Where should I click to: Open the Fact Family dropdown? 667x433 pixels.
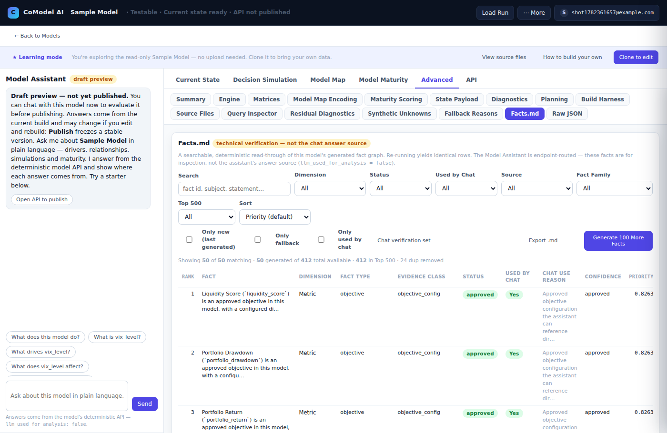coord(615,188)
